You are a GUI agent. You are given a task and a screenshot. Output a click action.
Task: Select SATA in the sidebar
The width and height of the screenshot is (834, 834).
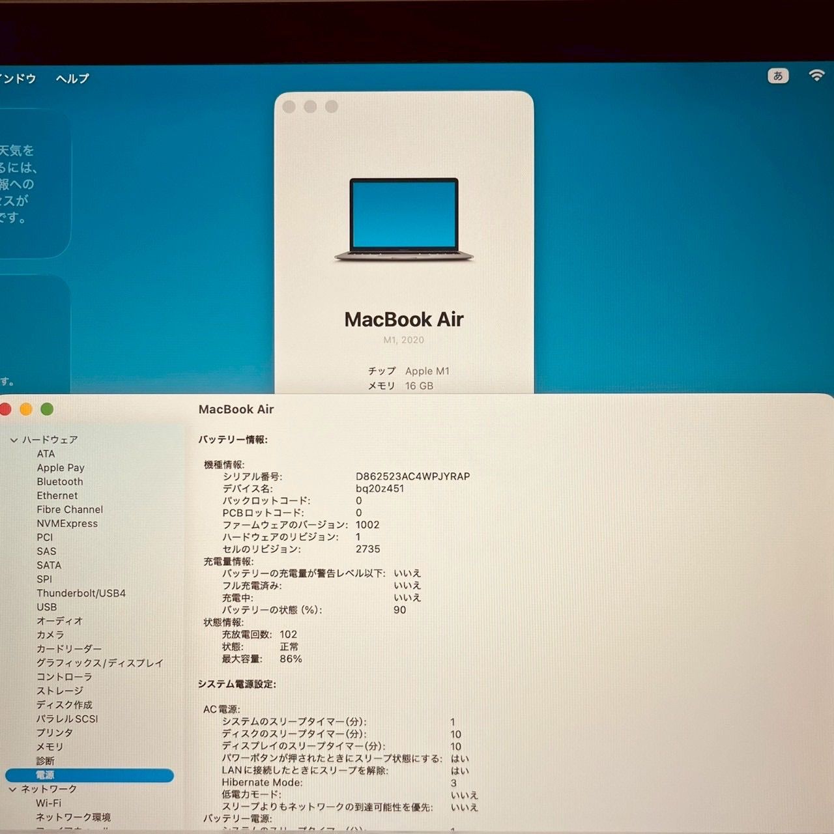49,565
